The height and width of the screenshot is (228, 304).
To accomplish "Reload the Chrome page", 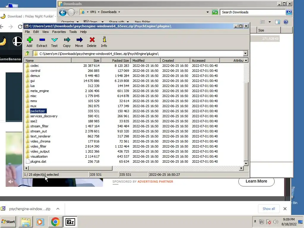I will tap(20, 26).
